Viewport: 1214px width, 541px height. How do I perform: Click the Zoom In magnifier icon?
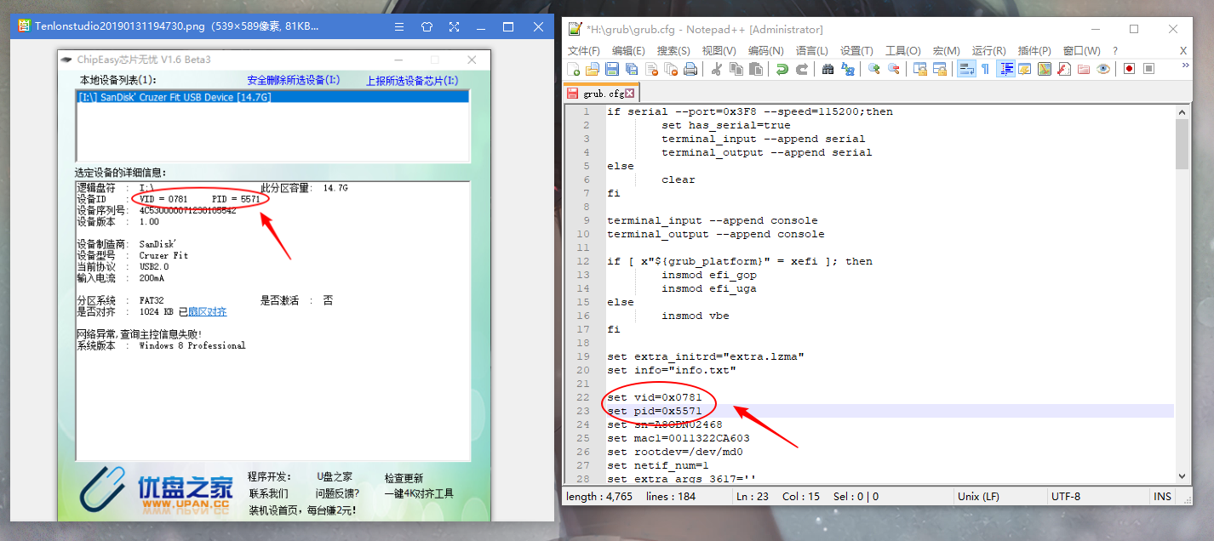pos(873,69)
